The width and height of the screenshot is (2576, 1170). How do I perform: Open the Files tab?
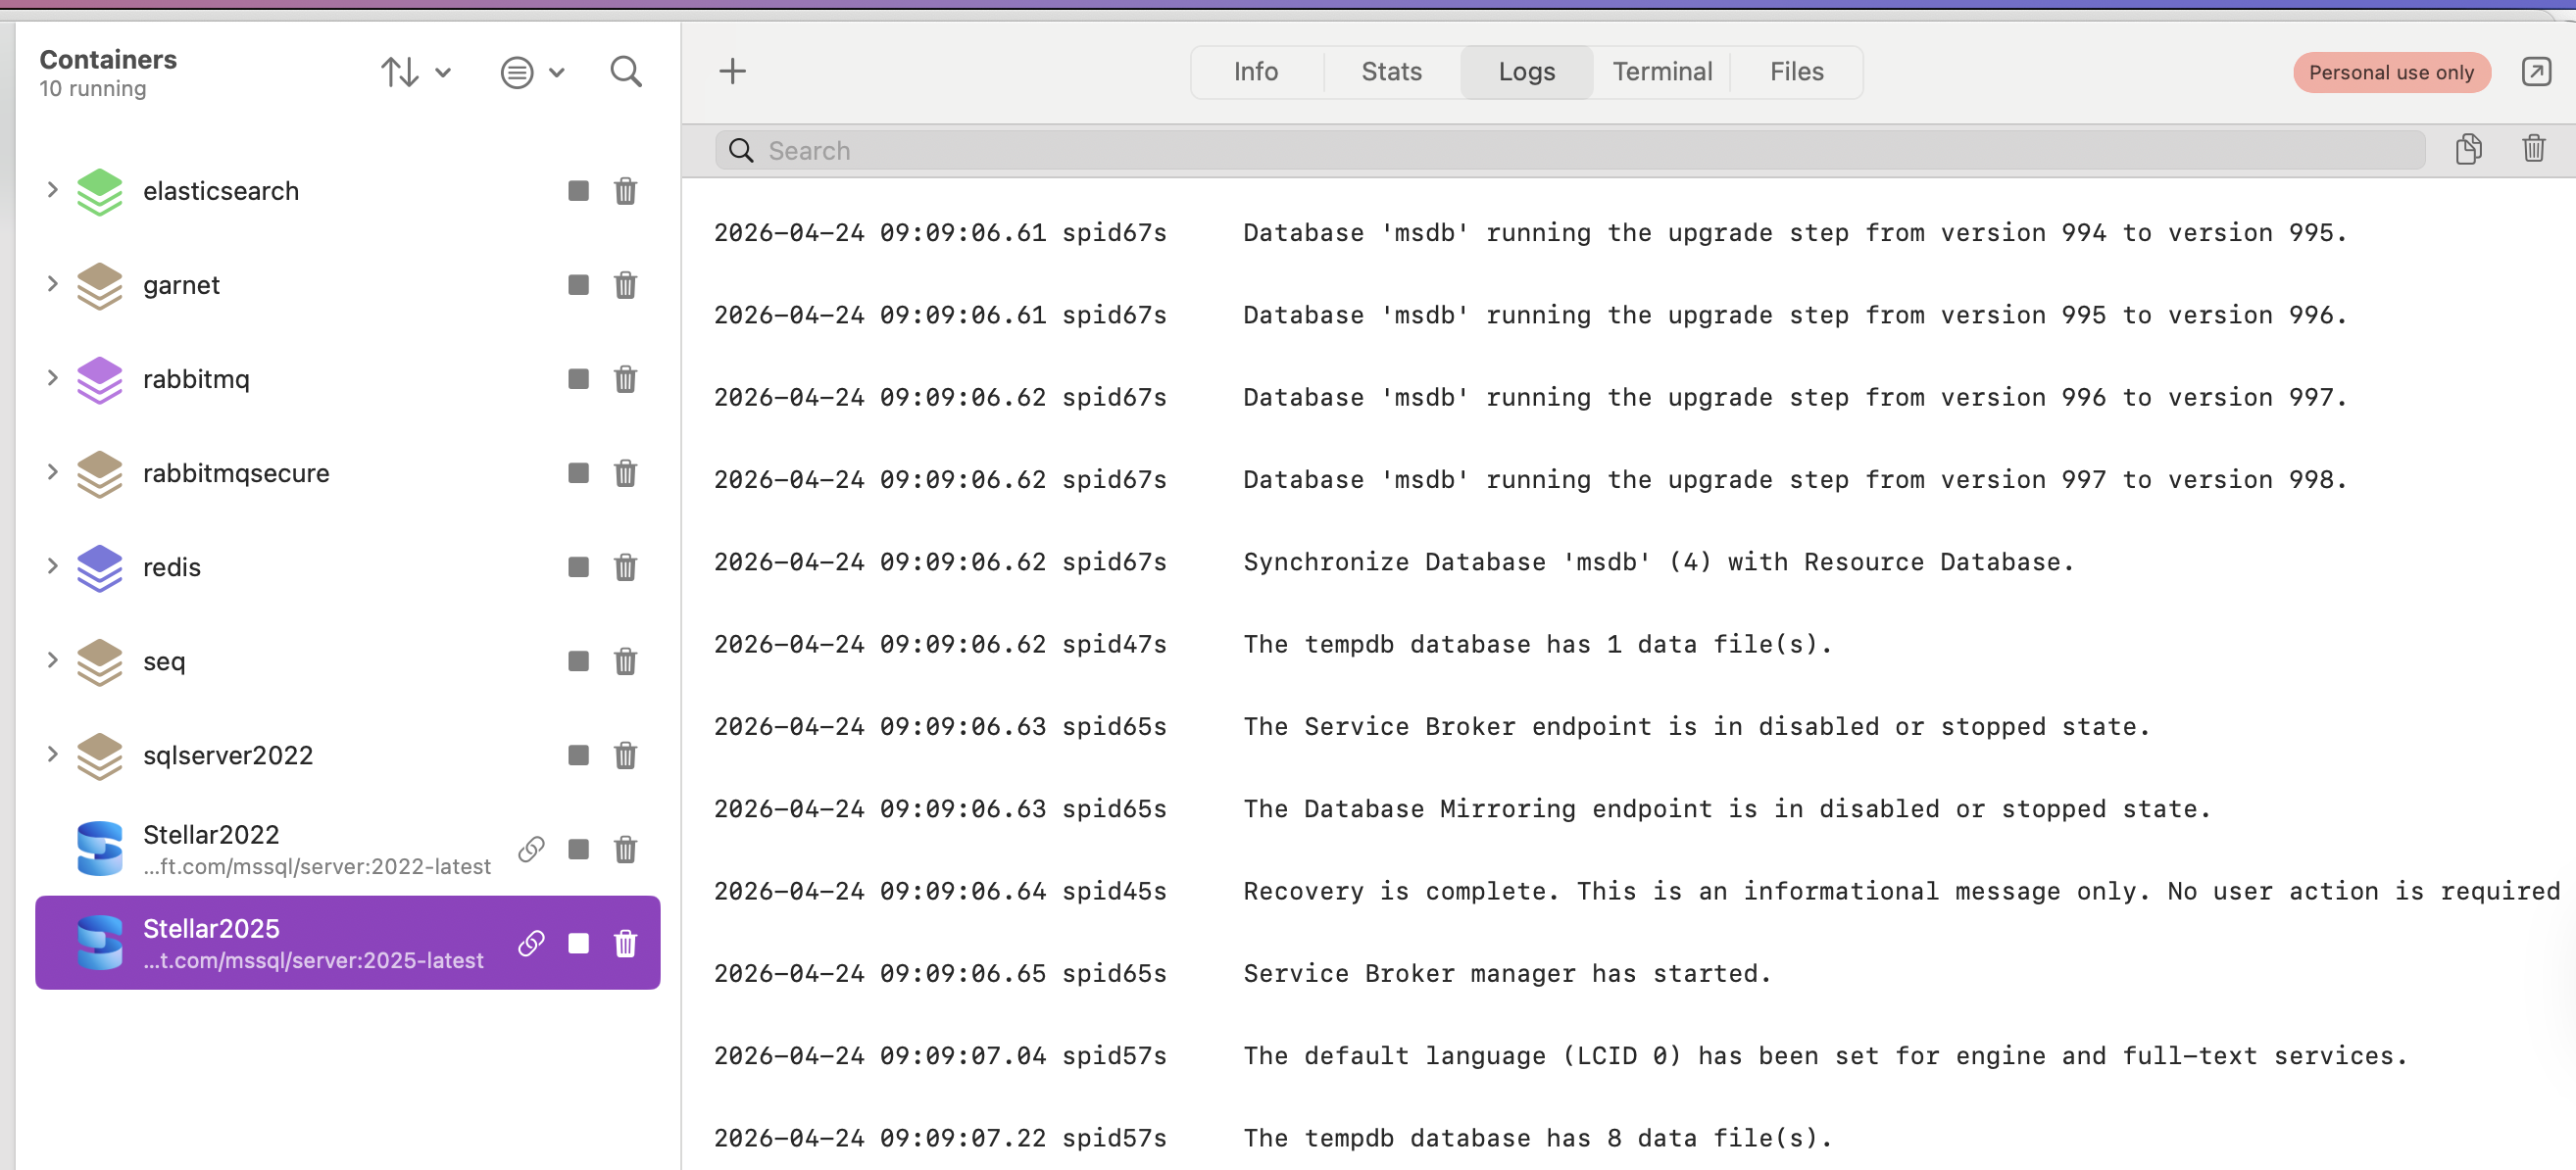click(1796, 72)
